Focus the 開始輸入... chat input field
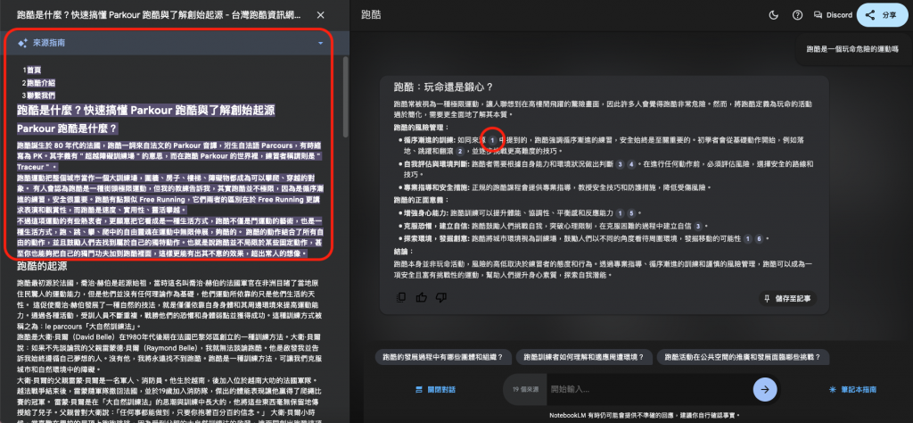Image resolution: width=913 pixels, height=423 pixels. point(647,389)
